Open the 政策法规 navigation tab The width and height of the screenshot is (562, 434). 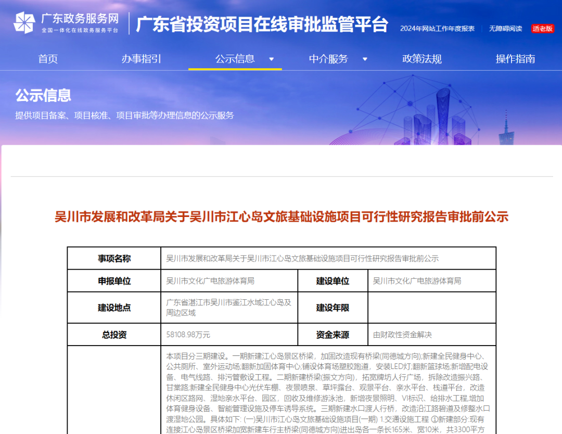[x=422, y=59]
